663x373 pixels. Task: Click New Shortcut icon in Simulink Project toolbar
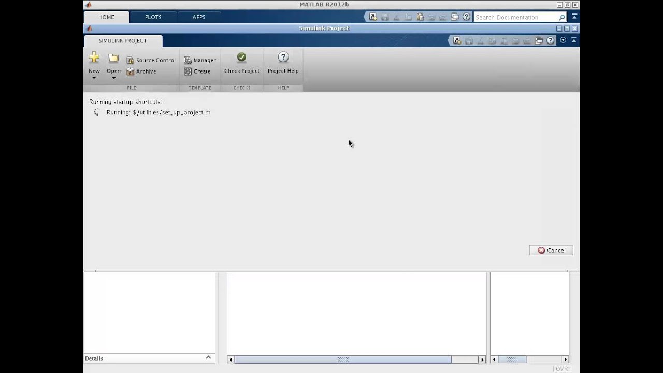pos(457,40)
